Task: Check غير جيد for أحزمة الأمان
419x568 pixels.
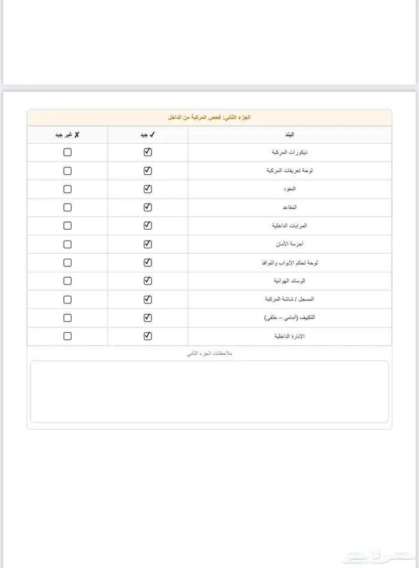Action: tap(67, 244)
